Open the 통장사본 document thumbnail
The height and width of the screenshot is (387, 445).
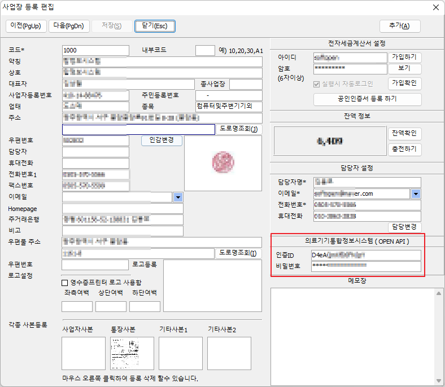pos(132,354)
